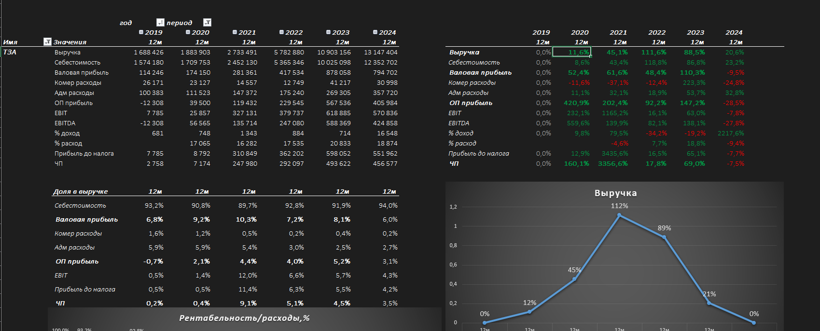Select the 45% data label on chart
This screenshot has width=820, height=331.
[574, 270]
